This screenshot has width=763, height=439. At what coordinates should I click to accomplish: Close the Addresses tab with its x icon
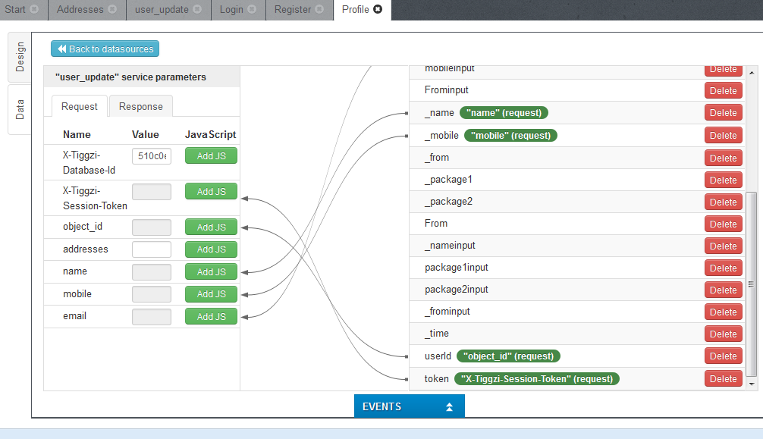pyautogui.click(x=112, y=10)
